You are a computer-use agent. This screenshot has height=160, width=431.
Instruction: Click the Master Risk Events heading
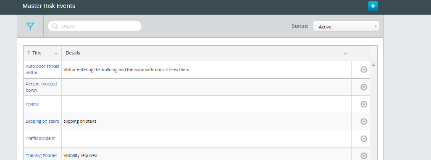[49, 6]
